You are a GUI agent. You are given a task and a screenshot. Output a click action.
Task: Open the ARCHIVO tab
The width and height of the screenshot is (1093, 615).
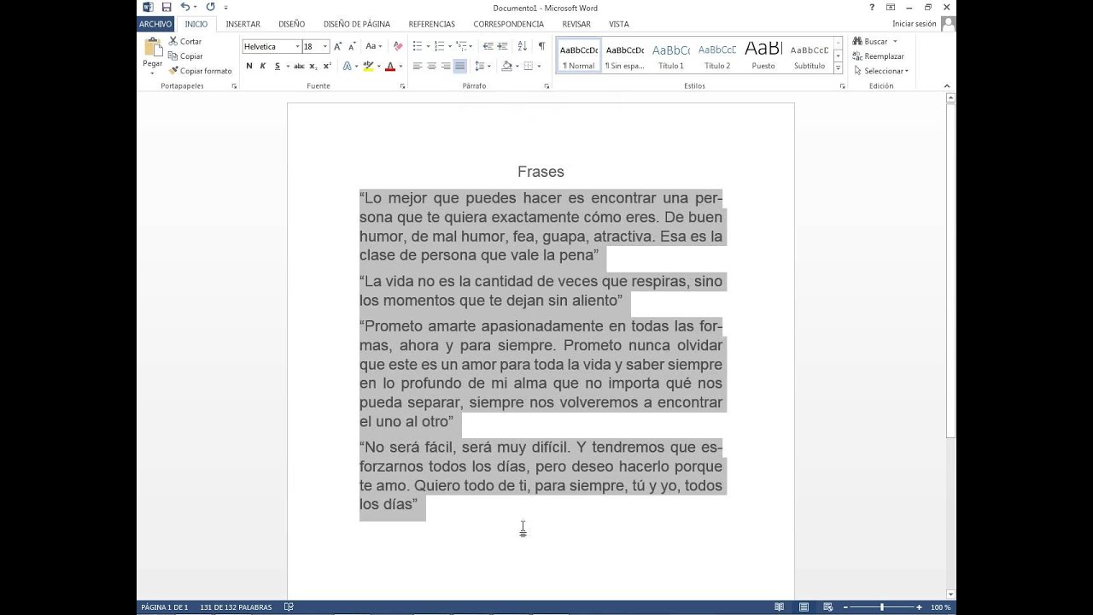click(155, 24)
